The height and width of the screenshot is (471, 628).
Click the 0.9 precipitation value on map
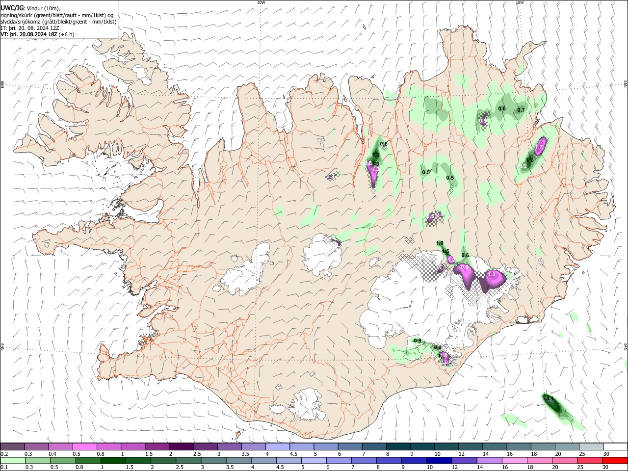418,340
